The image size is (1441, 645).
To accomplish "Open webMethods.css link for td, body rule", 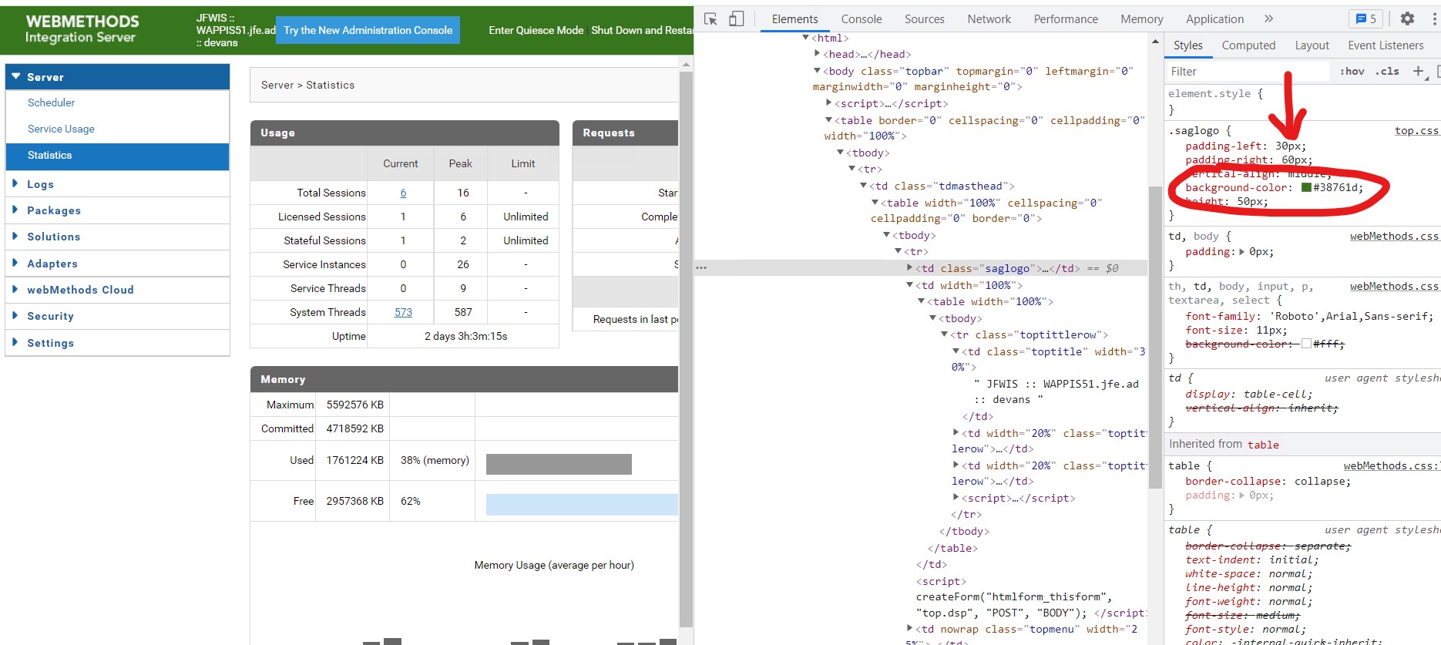I will 1393,236.
